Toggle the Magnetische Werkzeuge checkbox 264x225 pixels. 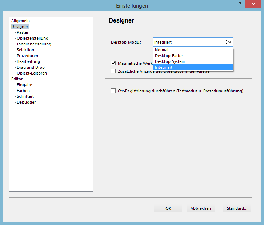(x=113, y=63)
